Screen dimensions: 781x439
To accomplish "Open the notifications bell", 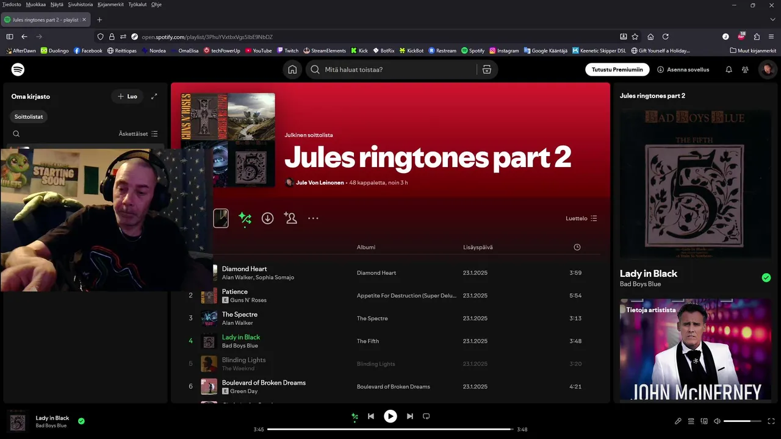I will click(x=729, y=70).
